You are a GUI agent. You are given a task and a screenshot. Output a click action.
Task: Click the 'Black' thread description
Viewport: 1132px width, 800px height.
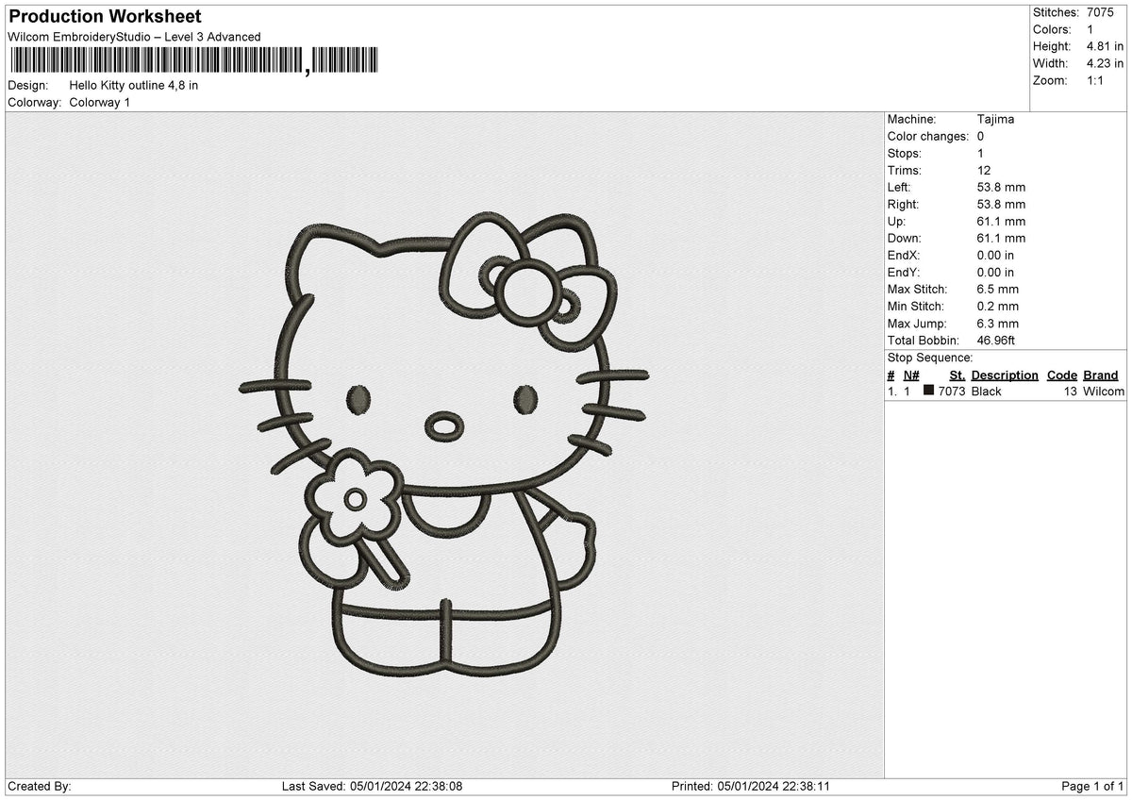pyautogui.click(x=987, y=391)
